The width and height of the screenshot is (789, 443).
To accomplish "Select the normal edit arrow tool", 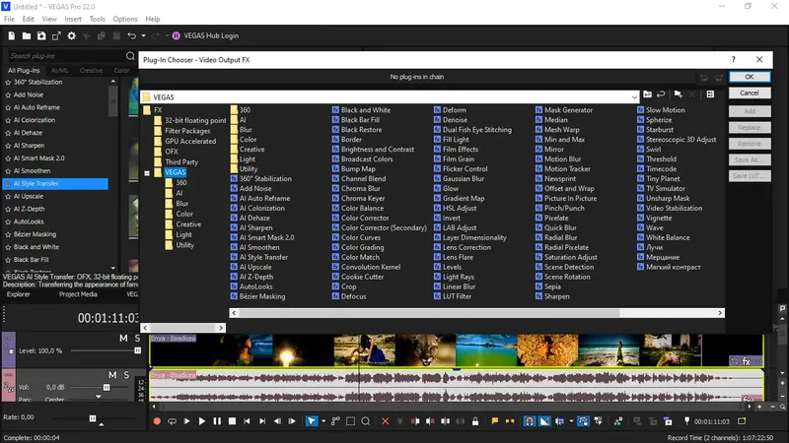I will click(x=312, y=421).
